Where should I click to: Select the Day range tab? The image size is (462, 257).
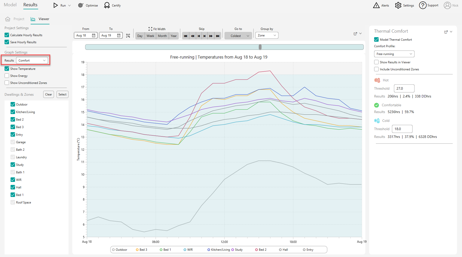coord(140,36)
